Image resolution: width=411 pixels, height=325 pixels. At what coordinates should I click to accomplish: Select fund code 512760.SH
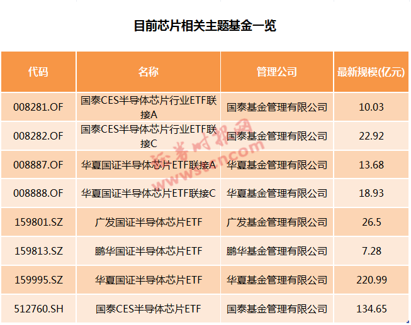[x=38, y=309]
